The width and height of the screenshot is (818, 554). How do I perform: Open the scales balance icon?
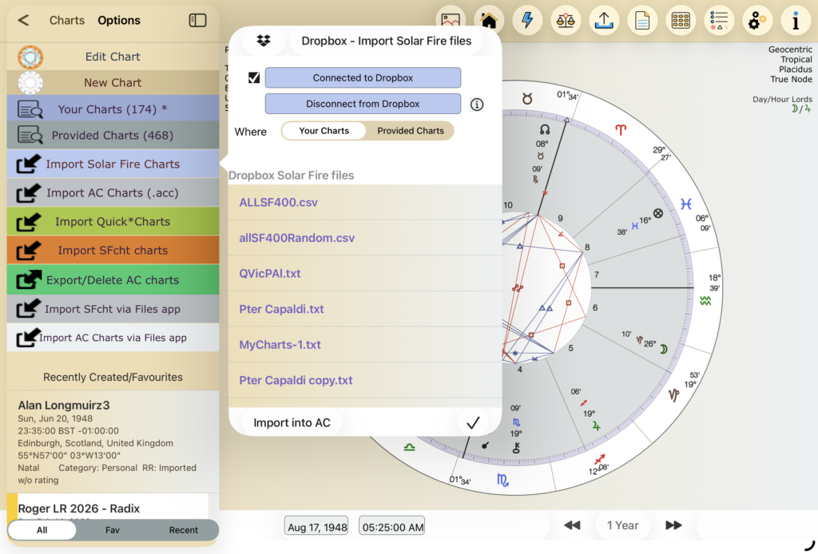click(566, 20)
